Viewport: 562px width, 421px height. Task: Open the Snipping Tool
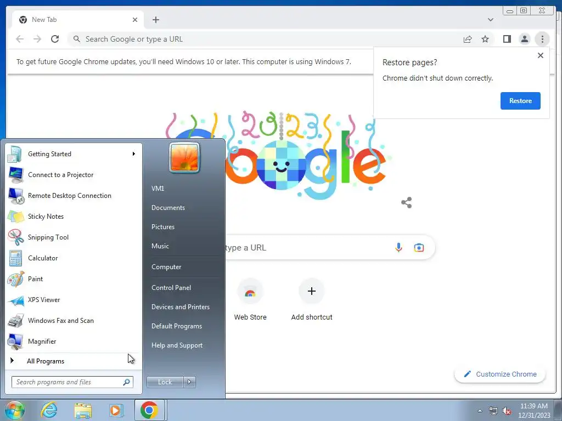(74, 237)
